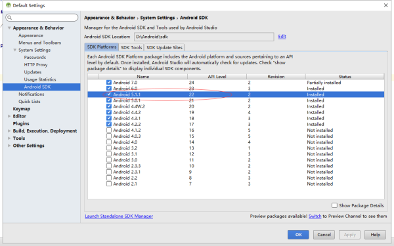Click Switch to Preview Channel link

pyautogui.click(x=315, y=216)
